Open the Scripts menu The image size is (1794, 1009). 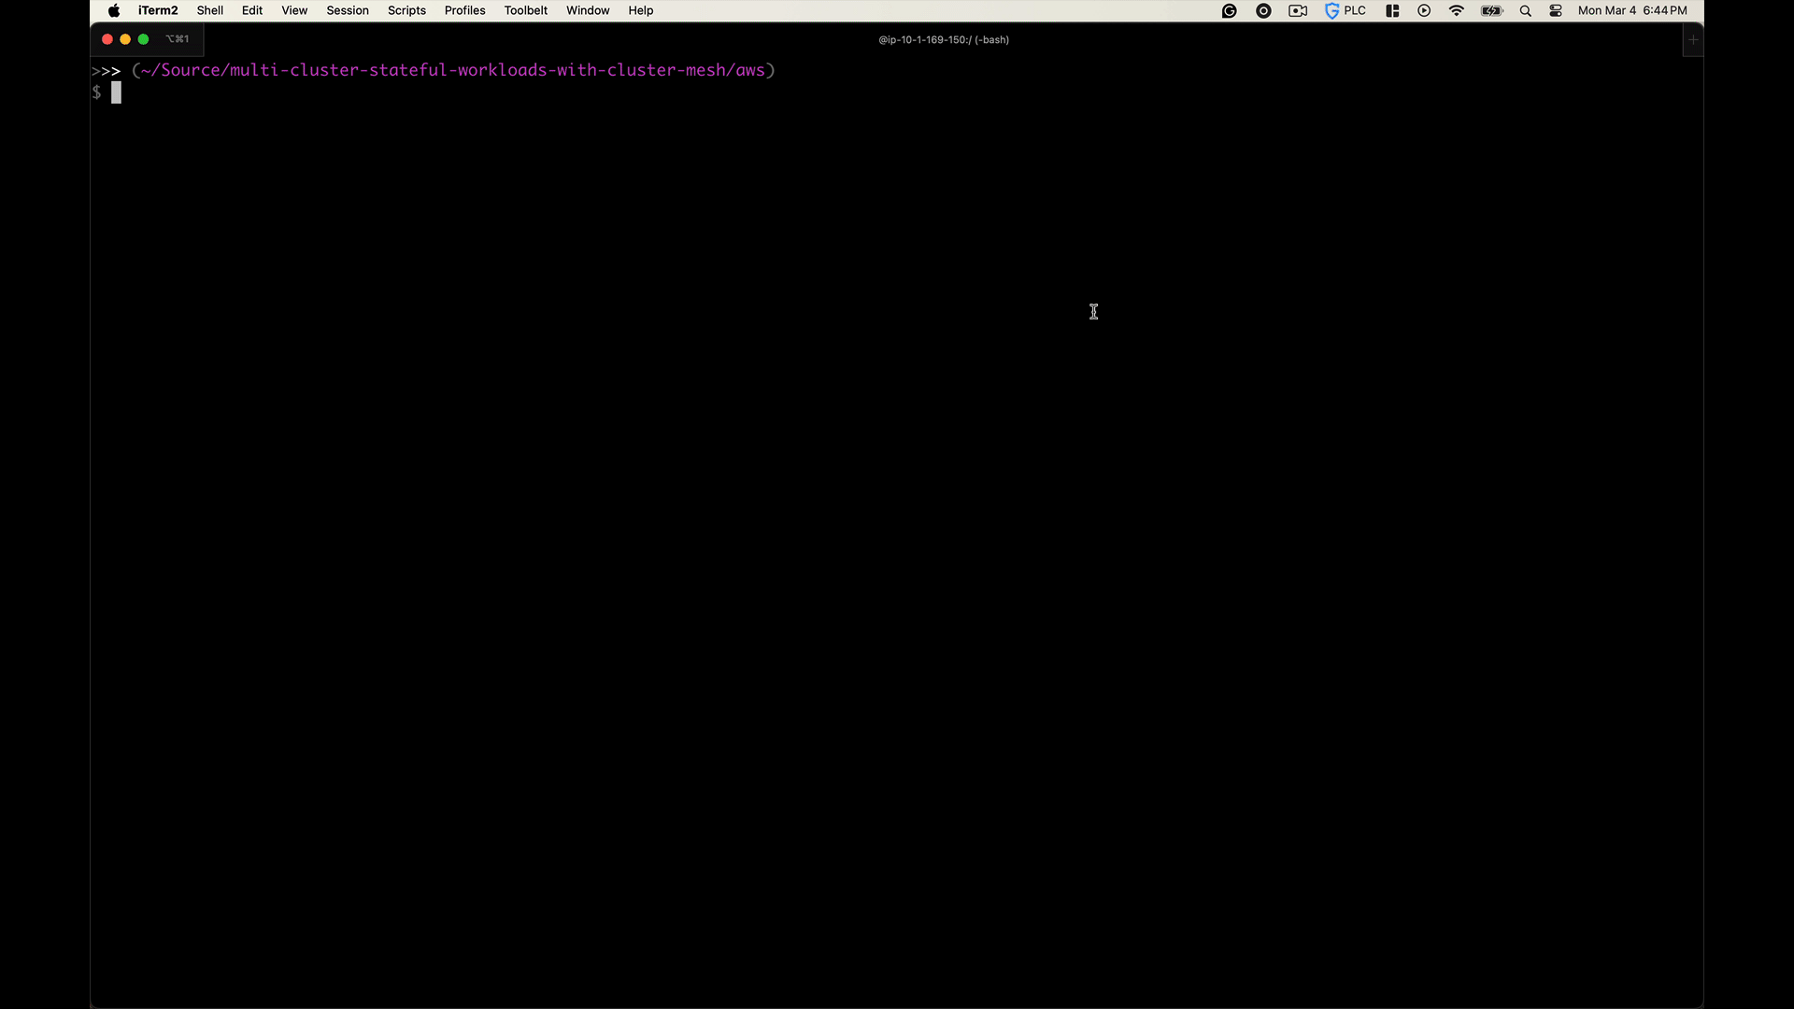(406, 10)
